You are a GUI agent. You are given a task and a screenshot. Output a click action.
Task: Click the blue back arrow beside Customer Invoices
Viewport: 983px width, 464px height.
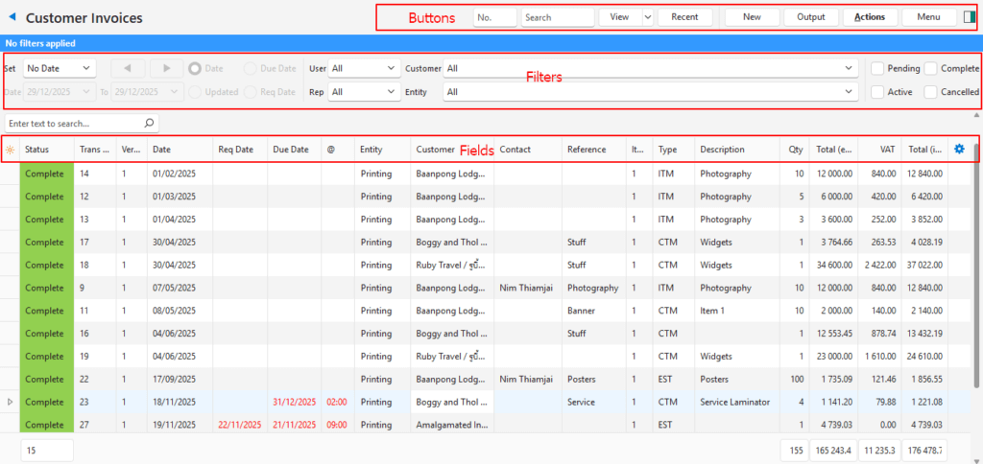[x=12, y=17]
